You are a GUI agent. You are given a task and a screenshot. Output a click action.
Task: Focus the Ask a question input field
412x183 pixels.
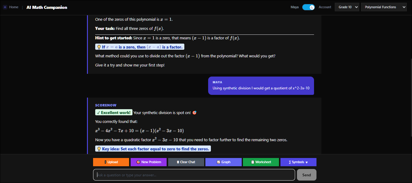click(x=194, y=175)
